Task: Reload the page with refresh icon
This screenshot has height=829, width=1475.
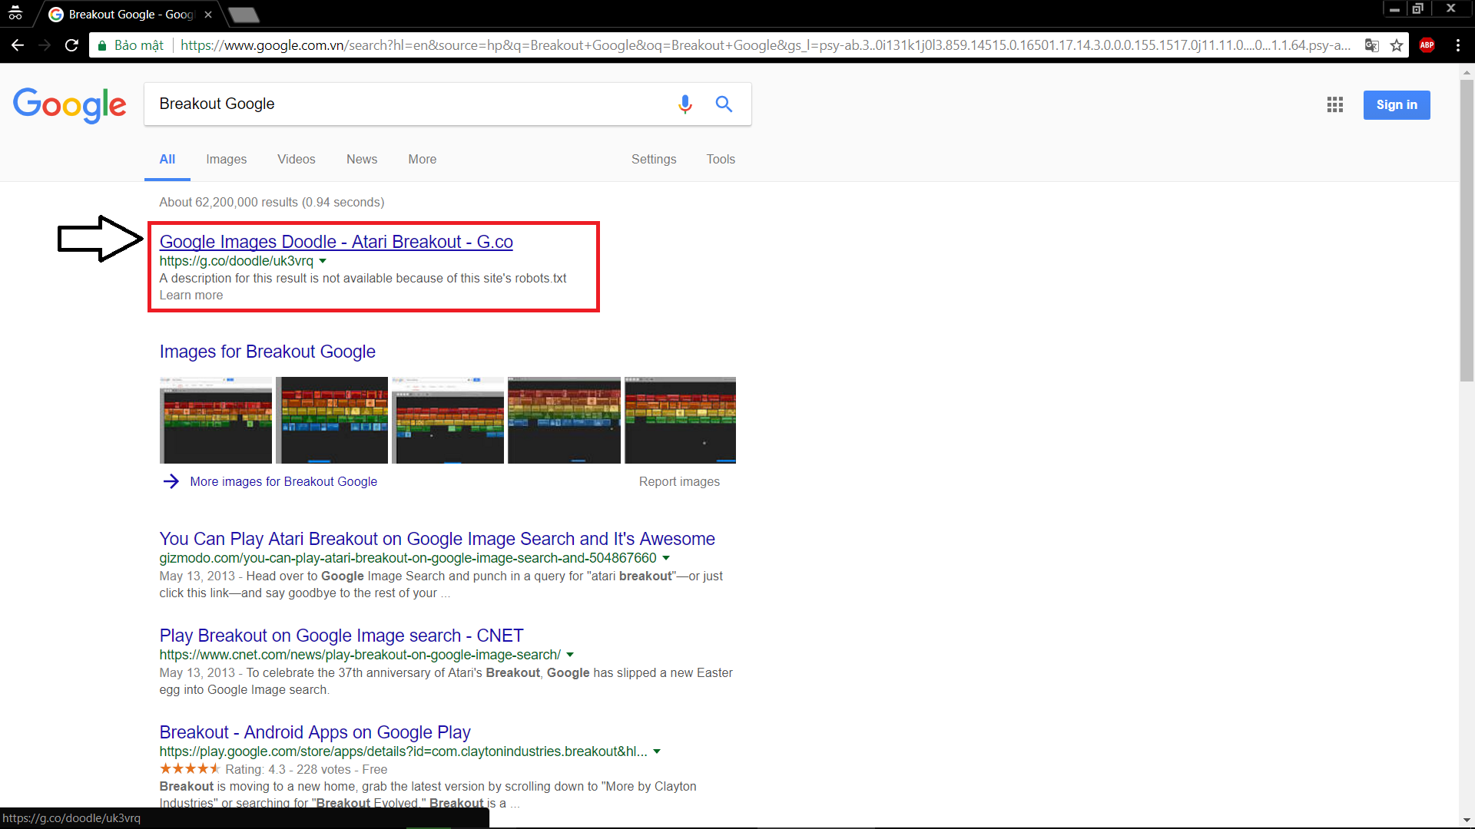Action: click(71, 45)
